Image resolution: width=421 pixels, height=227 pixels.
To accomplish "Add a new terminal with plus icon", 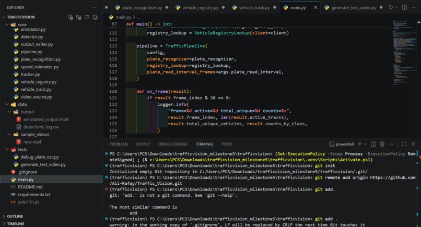I will (x=360, y=144).
